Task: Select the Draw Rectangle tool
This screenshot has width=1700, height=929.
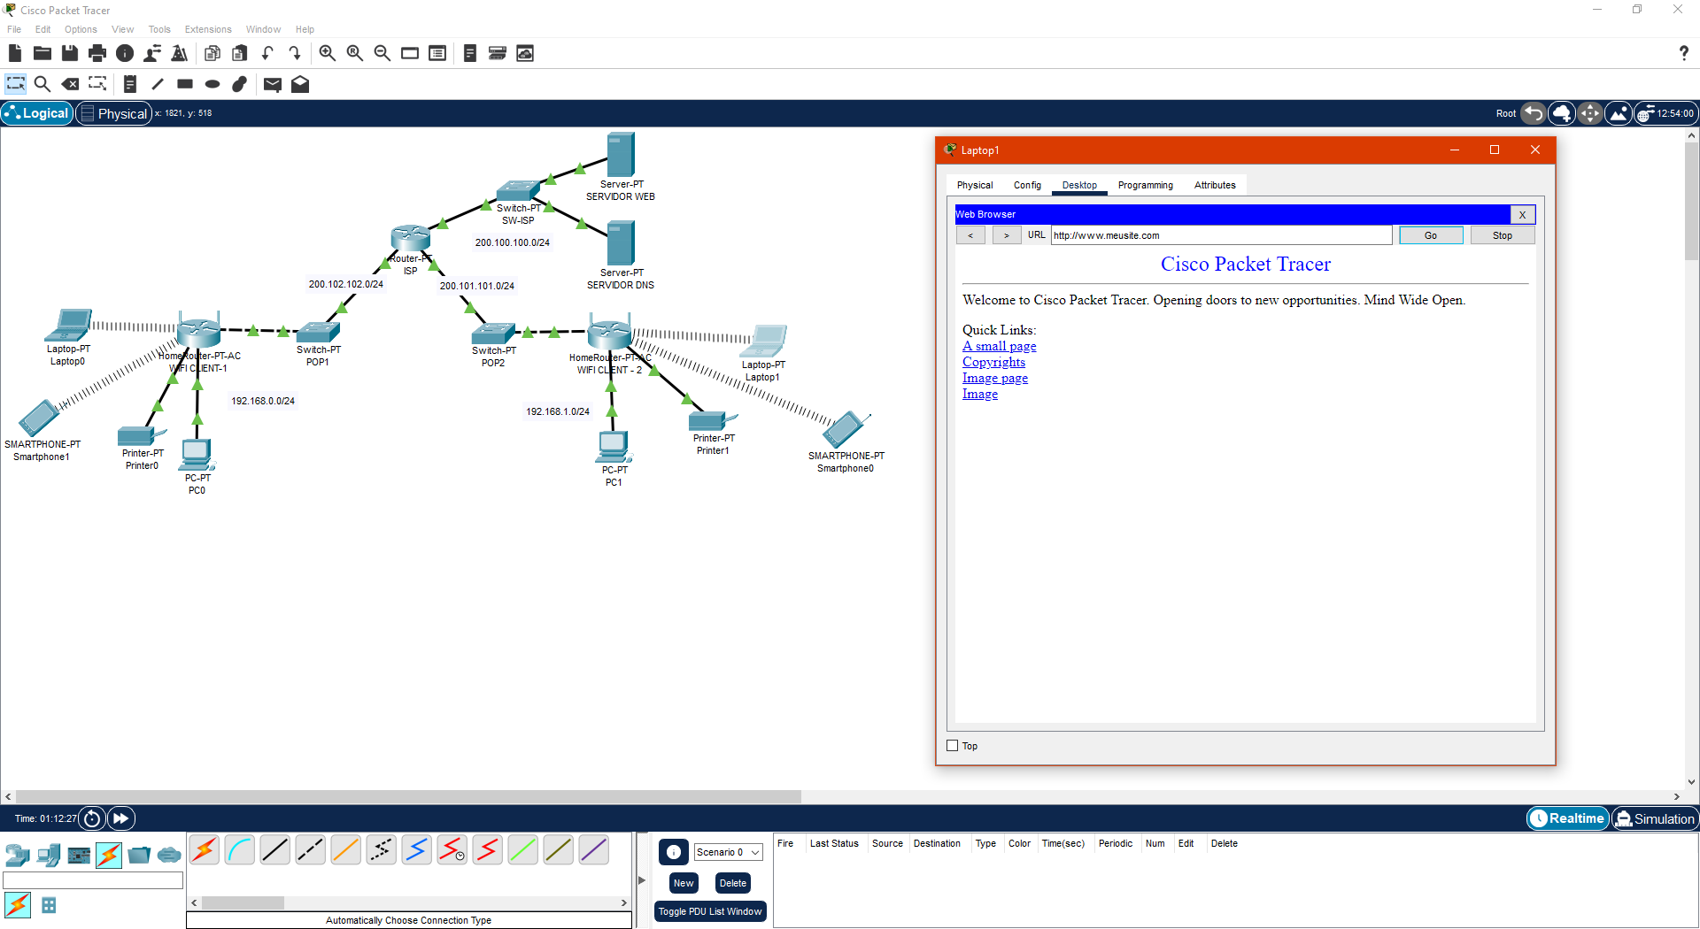Action: click(185, 84)
